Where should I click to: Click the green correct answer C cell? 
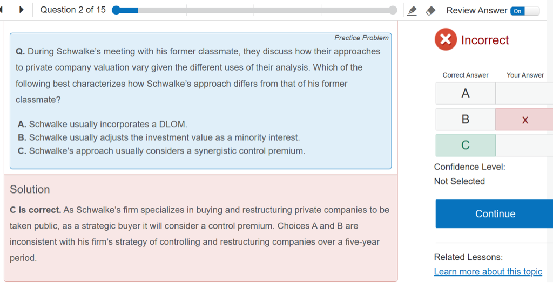click(465, 146)
